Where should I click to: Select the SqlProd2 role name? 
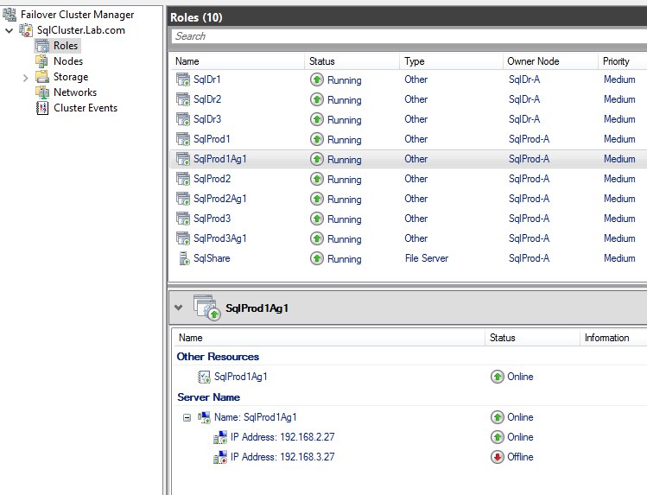tap(212, 179)
